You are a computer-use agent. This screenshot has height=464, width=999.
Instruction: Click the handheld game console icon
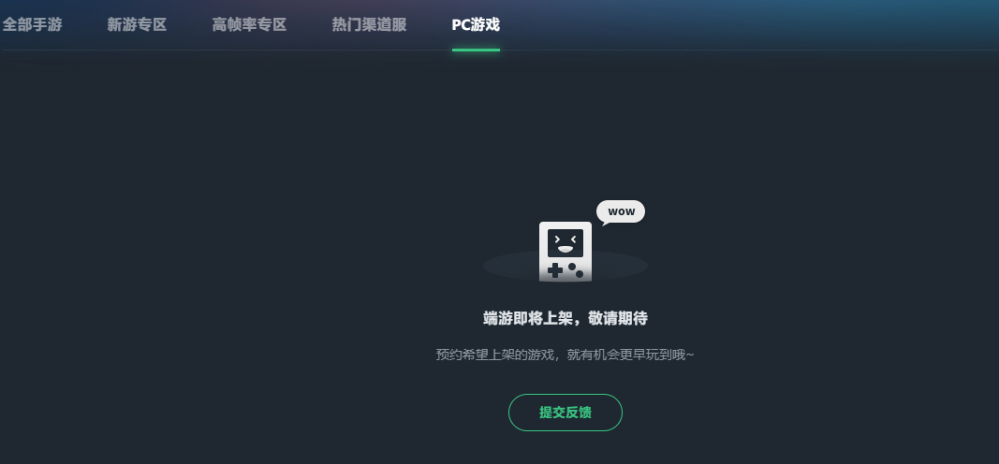pyautogui.click(x=566, y=252)
